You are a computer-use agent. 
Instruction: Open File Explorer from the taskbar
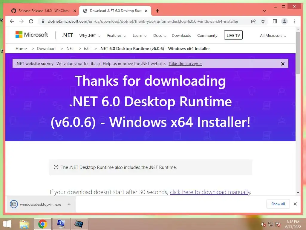point(24,224)
